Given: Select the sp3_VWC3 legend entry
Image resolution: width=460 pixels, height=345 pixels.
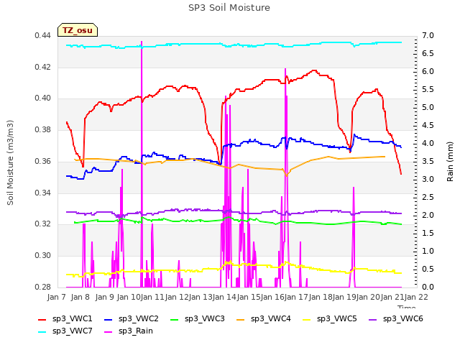Looking at the screenshot, I should pyautogui.click(x=198, y=319).
